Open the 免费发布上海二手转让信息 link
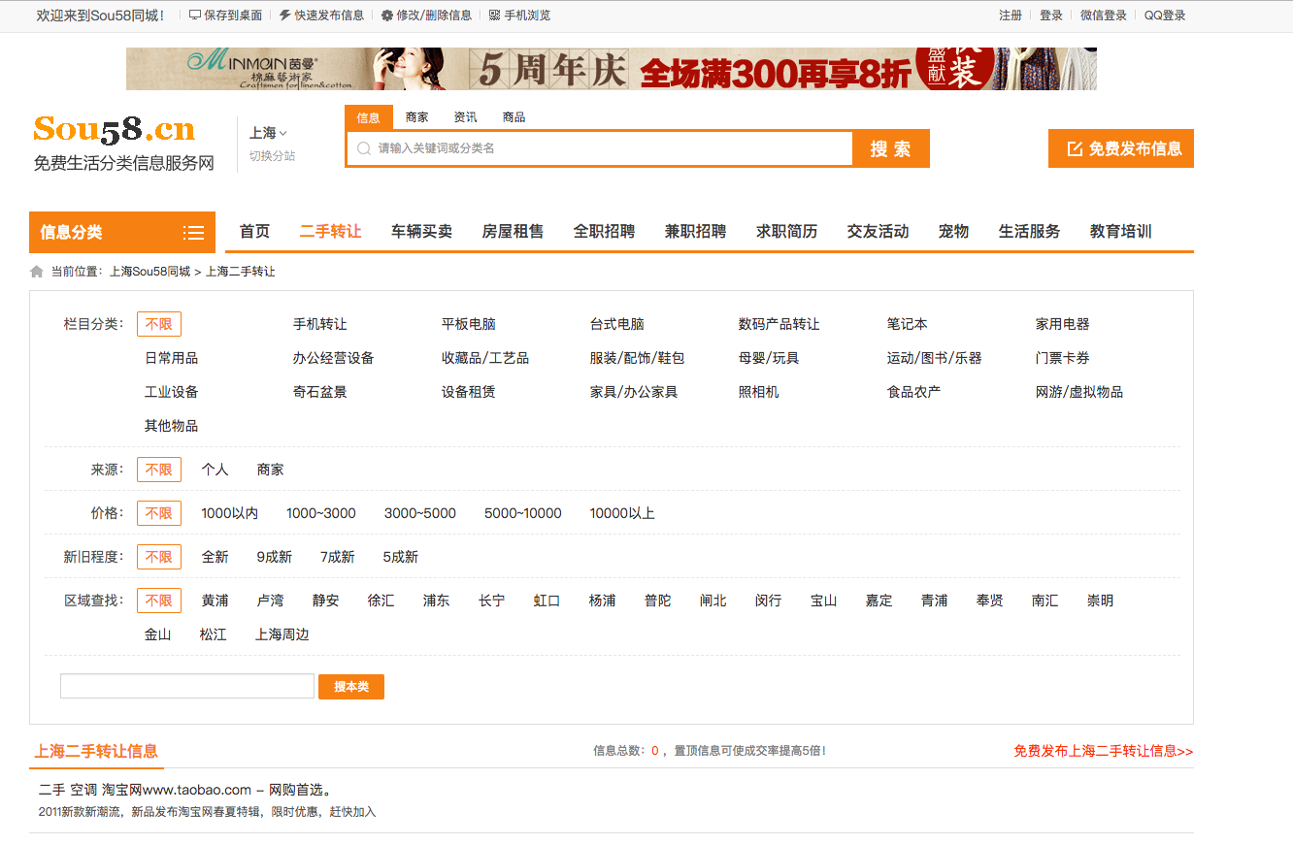This screenshot has height=845, width=1293. [1103, 751]
